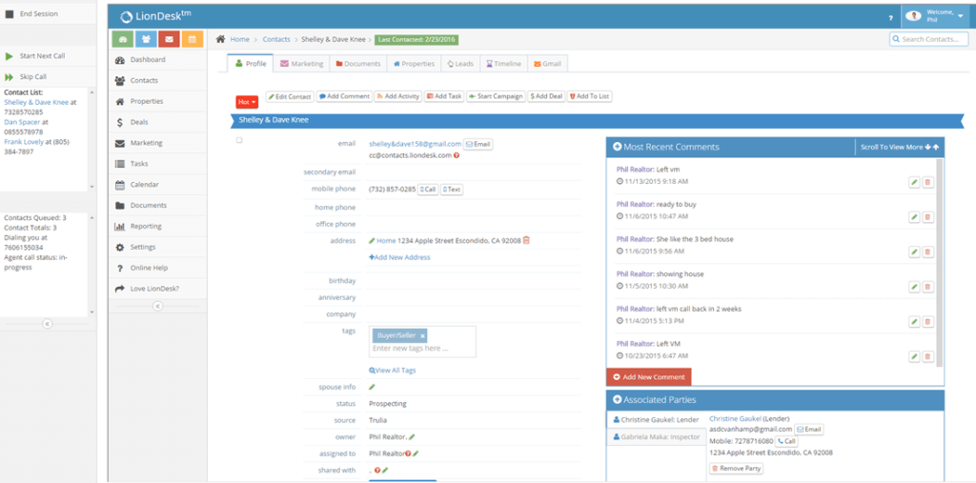The image size is (976, 483).
Task: Click the blue contacts shortcut icon button
Action: point(146,39)
